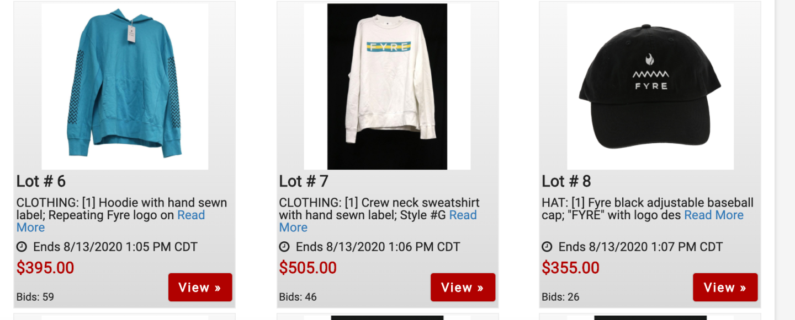Click the Bids: 59 count
This screenshot has width=795, height=320.
click(x=35, y=297)
